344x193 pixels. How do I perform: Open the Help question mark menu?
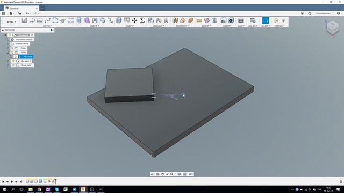coord(339,13)
